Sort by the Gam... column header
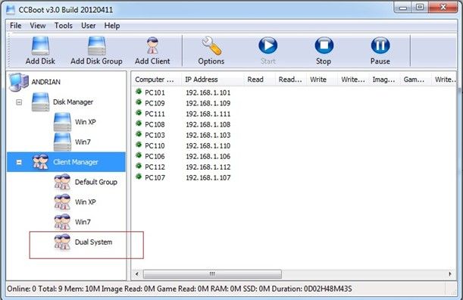The image size is (463, 300). [415, 80]
